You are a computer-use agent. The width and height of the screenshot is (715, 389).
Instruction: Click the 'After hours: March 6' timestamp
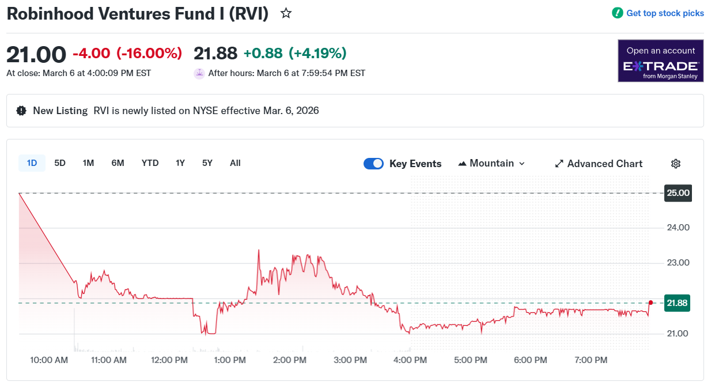point(286,73)
